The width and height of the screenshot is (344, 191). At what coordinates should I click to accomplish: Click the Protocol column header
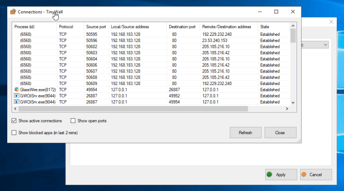pyautogui.click(x=69, y=27)
